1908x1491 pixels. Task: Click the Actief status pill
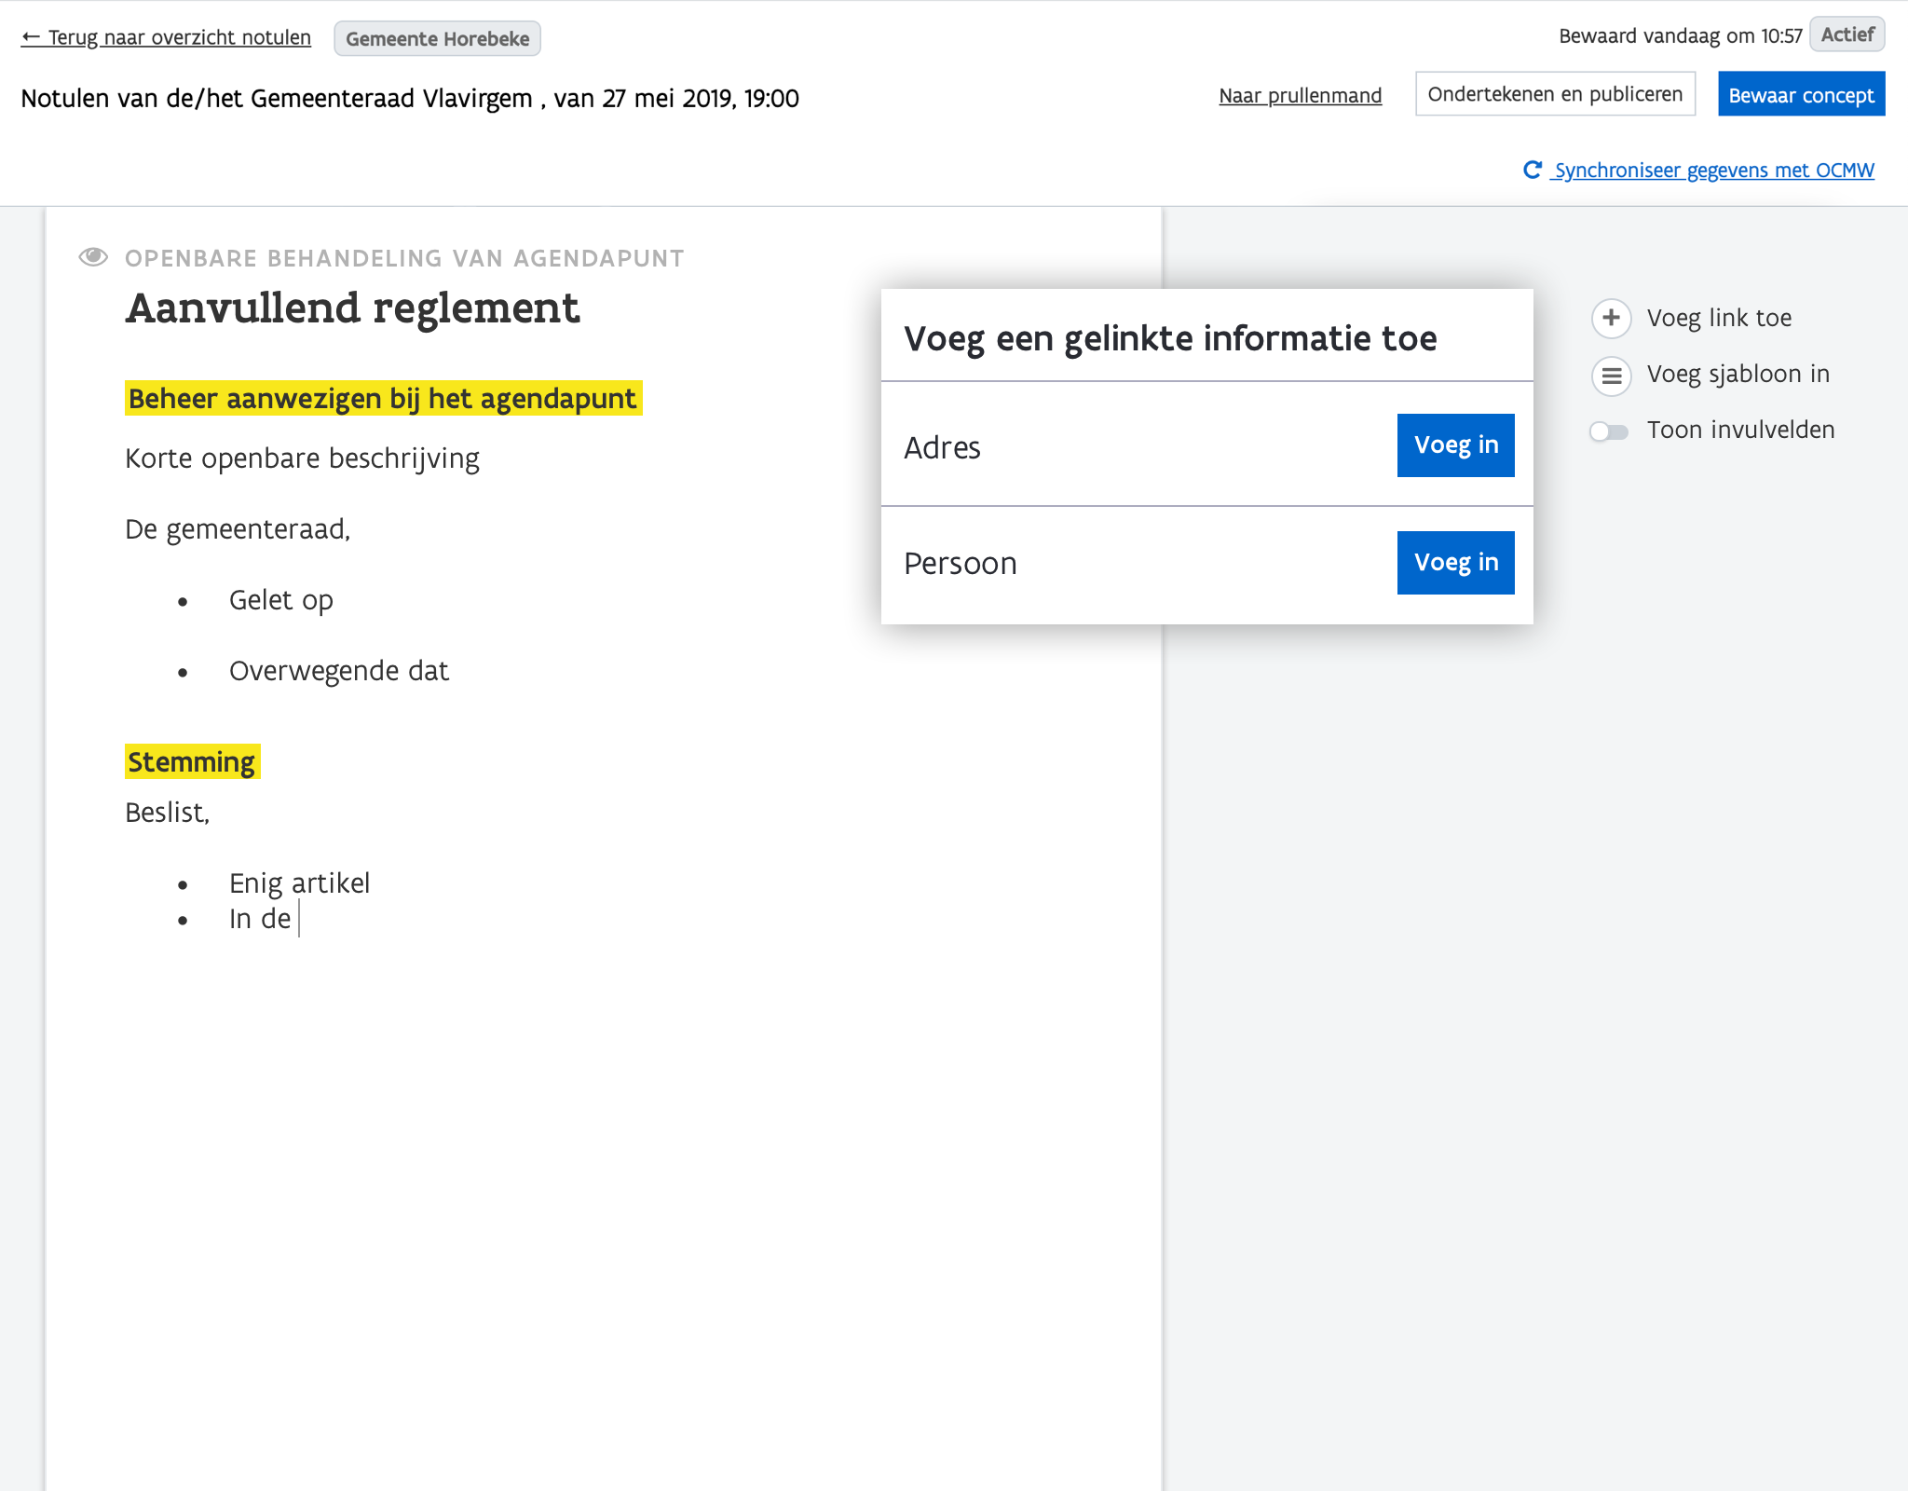coord(1847,34)
